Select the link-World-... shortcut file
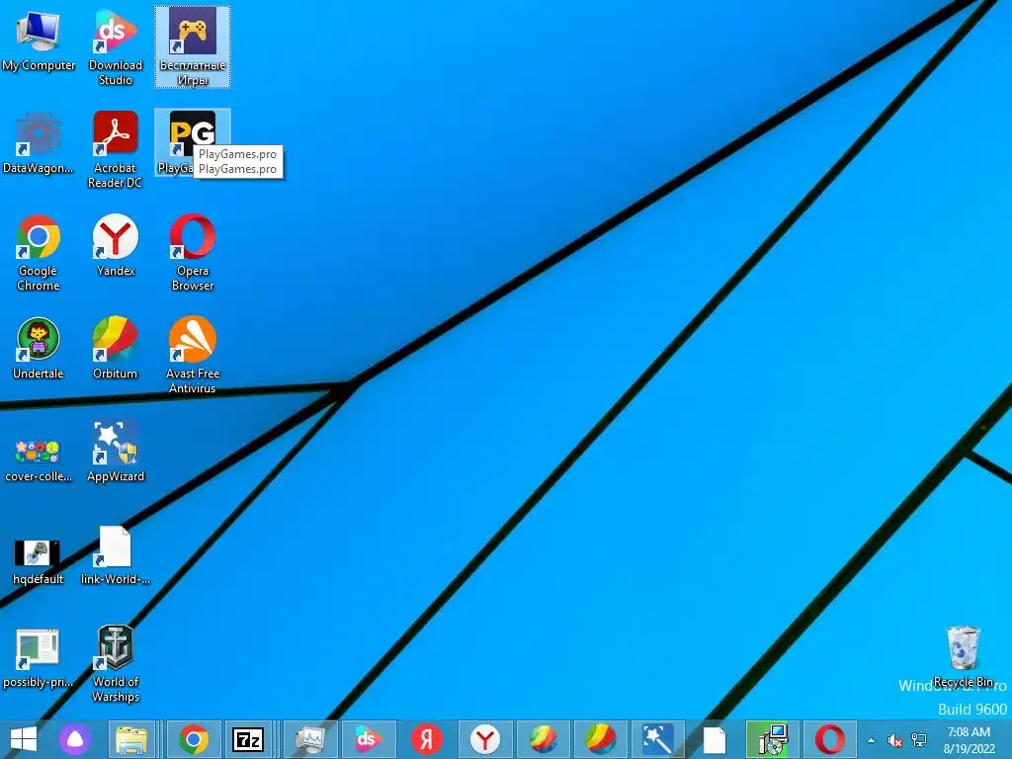 click(x=115, y=555)
